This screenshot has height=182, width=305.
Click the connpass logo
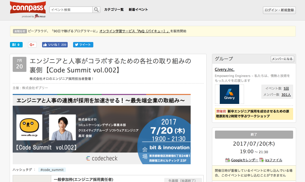click(x=28, y=8)
